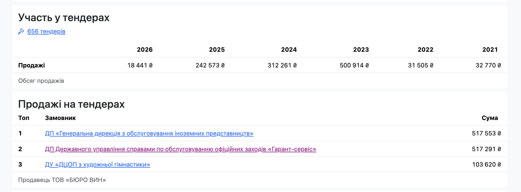Click the Участь у тендерах heading

click(x=64, y=18)
